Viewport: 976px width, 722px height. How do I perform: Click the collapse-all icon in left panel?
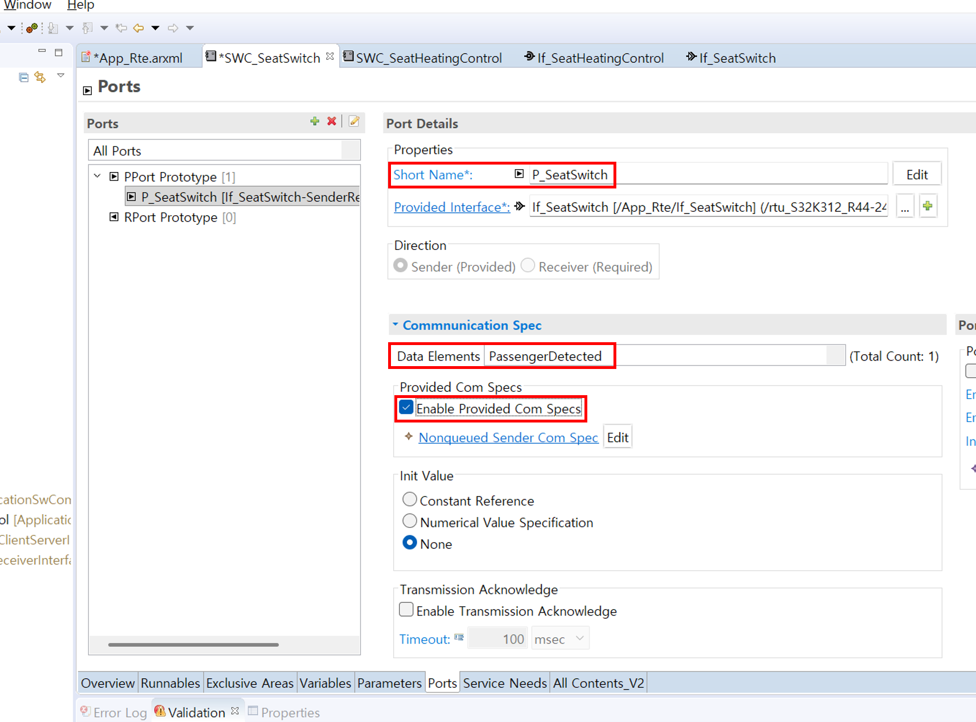[23, 77]
